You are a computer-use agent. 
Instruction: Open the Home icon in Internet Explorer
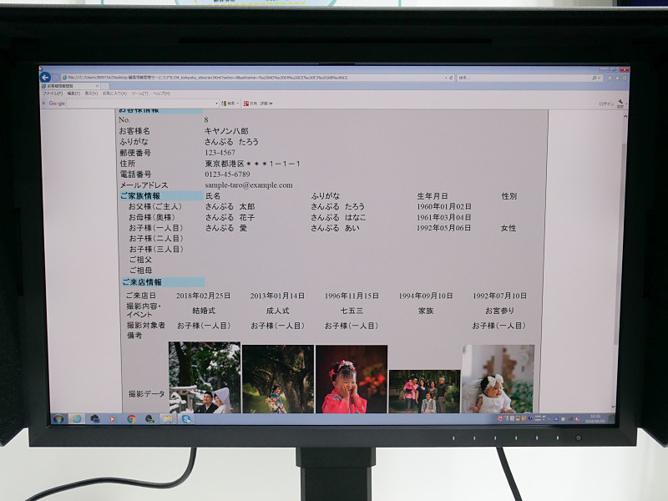click(x=610, y=78)
